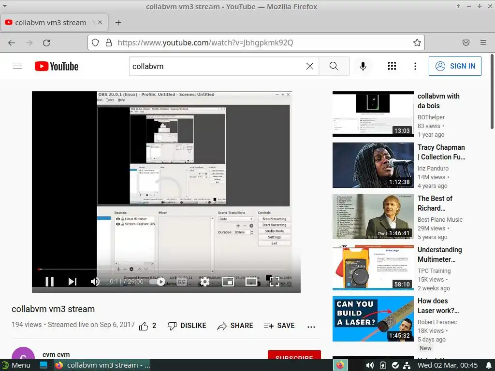Toggle the autoplay switch in player

(157, 282)
